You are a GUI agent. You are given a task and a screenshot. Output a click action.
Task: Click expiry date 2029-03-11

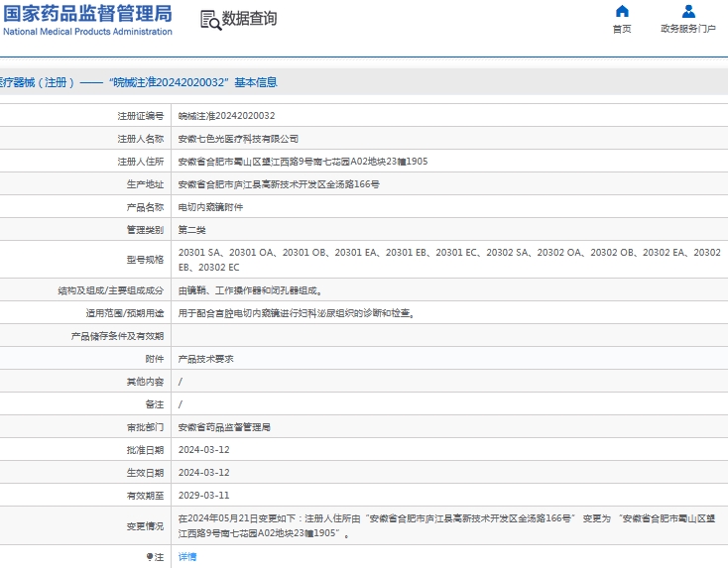tap(204, 496)
